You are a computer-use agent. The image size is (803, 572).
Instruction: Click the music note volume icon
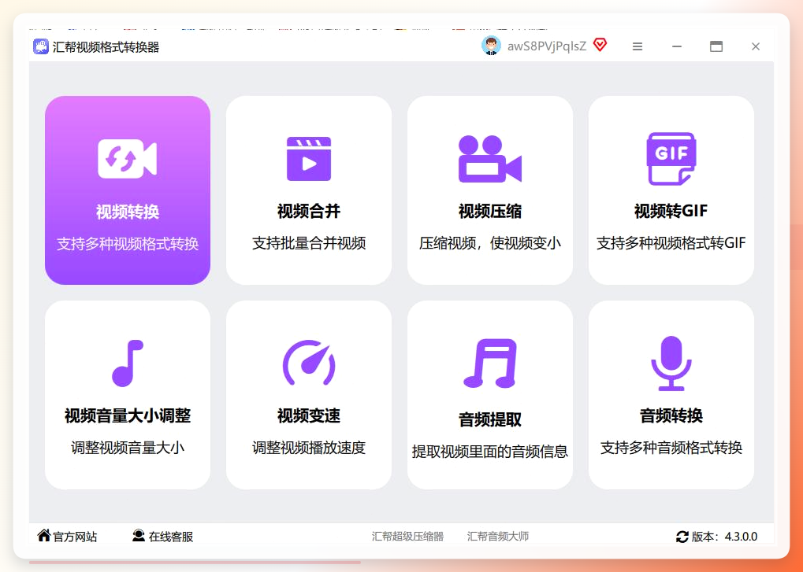(x=128, y=363)
